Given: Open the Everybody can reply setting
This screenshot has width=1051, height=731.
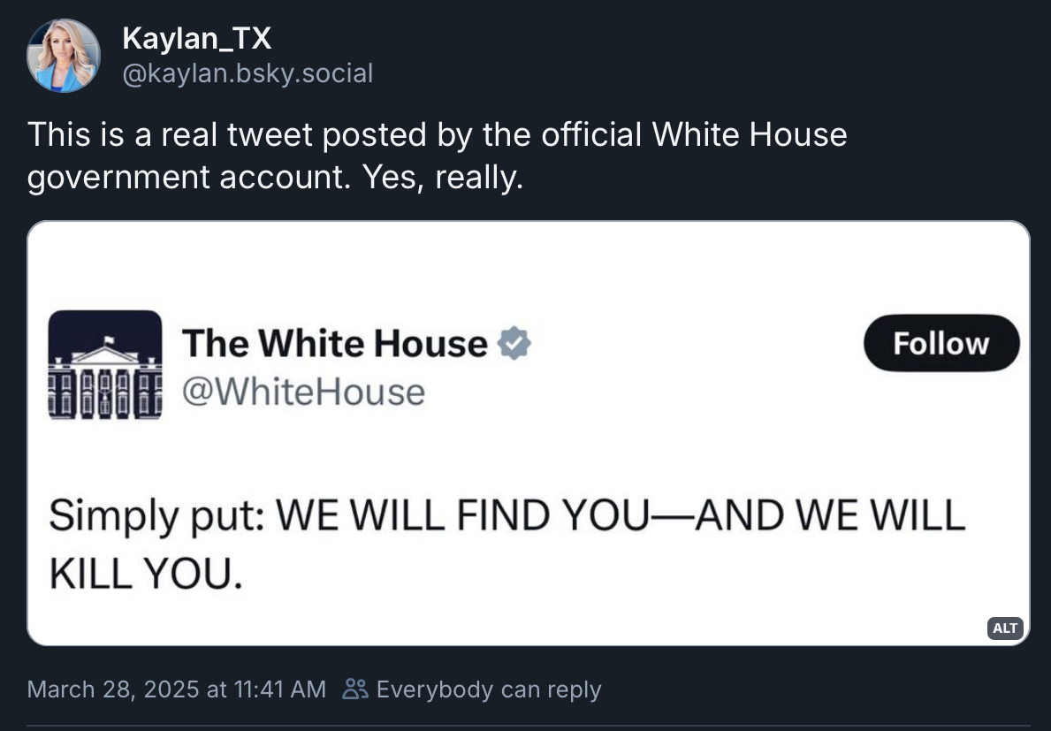Looking at the screenshot, I should point(488,689).
